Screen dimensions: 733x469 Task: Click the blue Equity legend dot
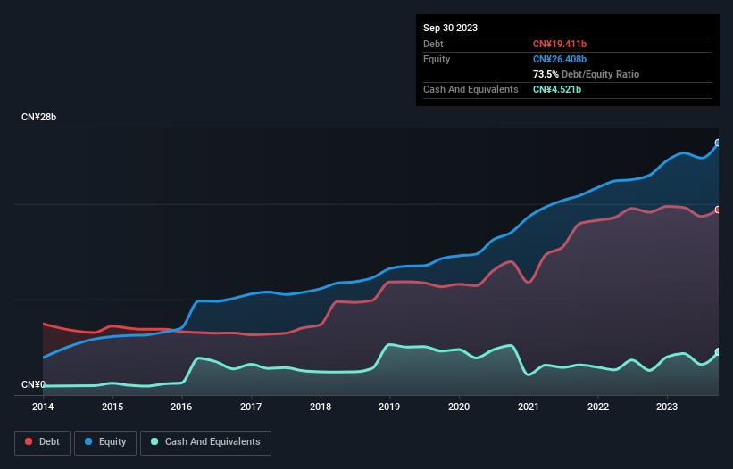pyautogui.click(x=88, y=441)
